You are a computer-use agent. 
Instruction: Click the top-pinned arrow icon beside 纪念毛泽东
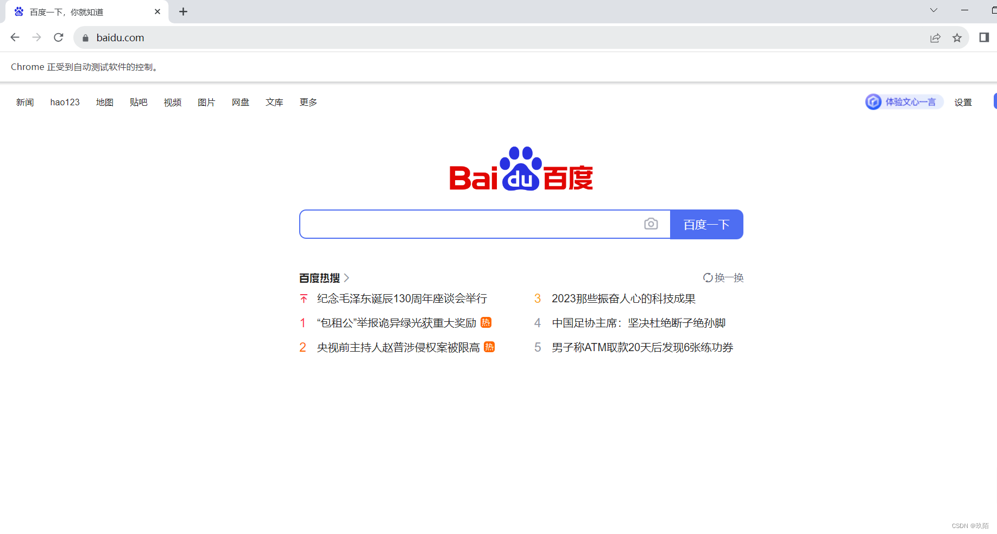304,299
